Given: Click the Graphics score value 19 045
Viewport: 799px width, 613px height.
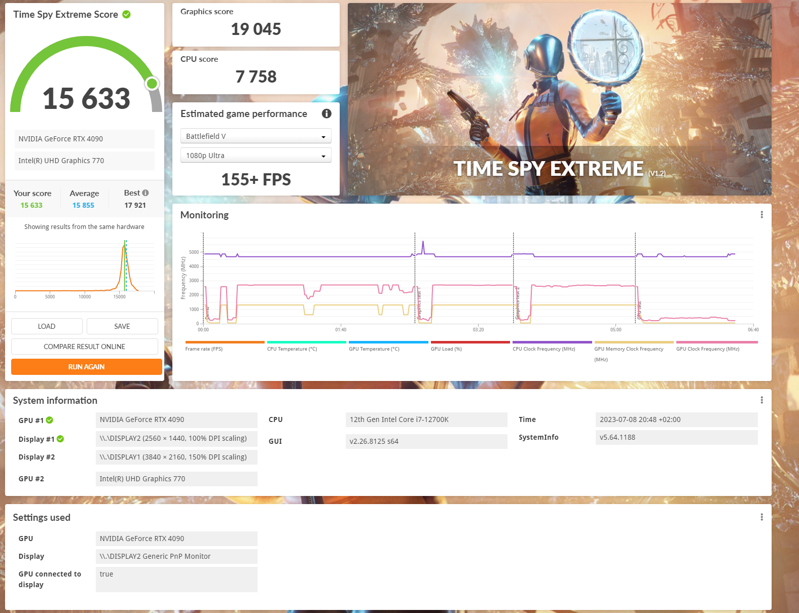Looking at the screenshot, I should [x=256, y=29].
